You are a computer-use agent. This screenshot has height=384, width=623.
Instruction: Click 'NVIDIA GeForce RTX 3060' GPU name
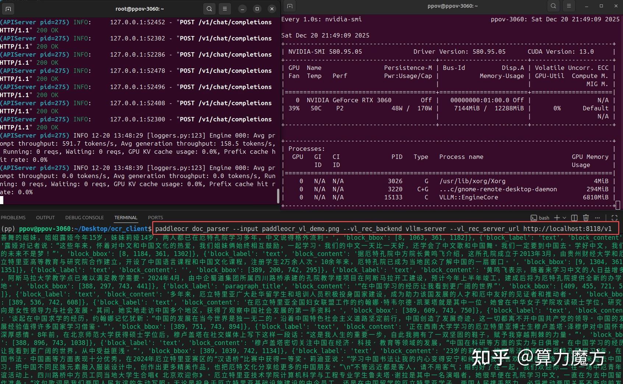349,100
